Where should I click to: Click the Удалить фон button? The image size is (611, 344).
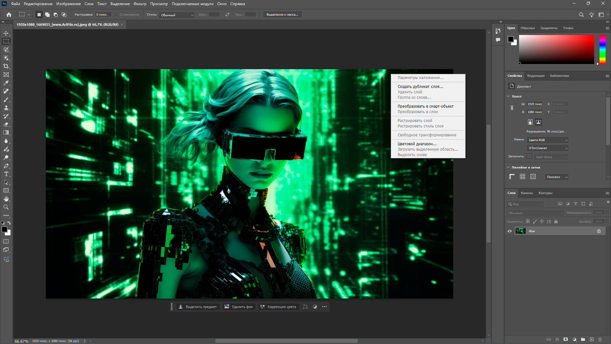[x=239, y=307]
